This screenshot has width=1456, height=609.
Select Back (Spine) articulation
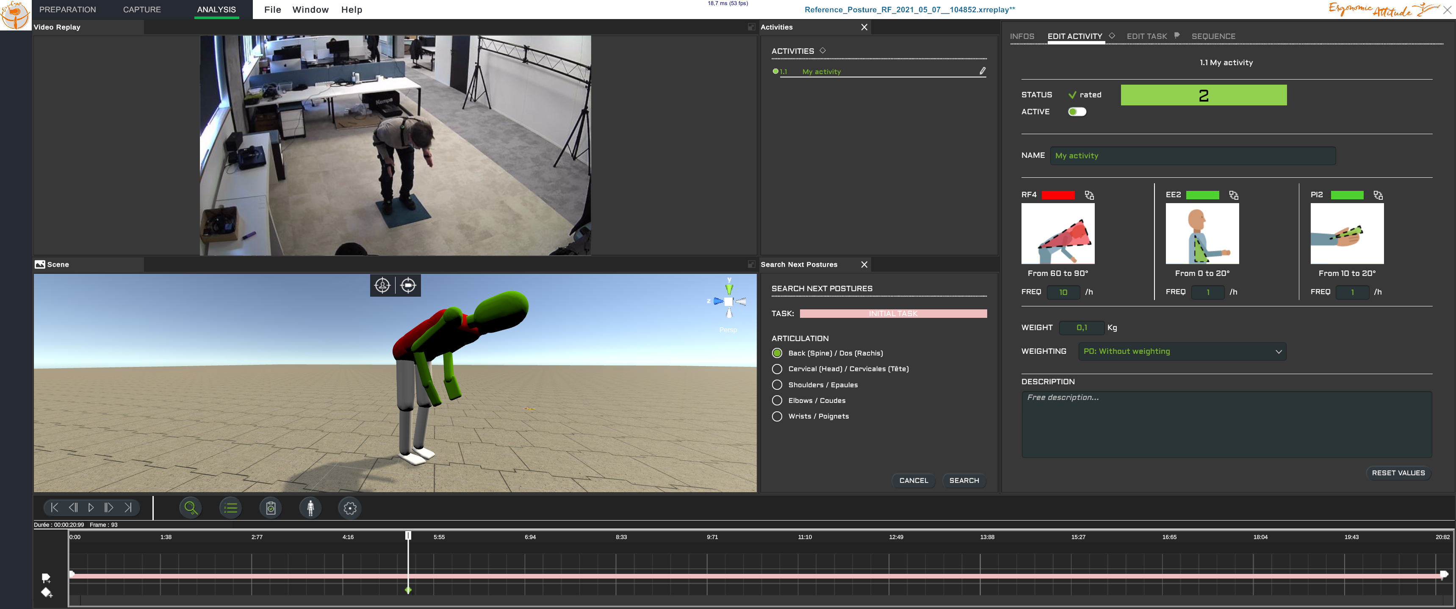[777, 353]
